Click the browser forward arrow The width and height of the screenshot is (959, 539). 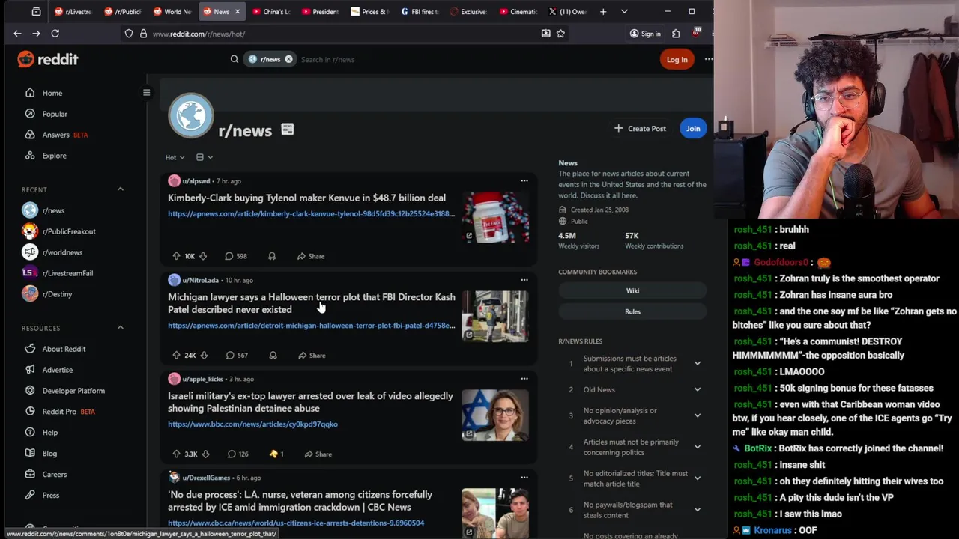coord(36,34)
